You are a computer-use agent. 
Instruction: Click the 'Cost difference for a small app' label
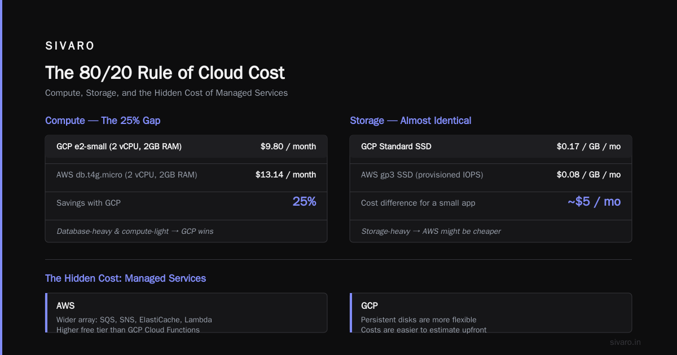click(418, 203)
